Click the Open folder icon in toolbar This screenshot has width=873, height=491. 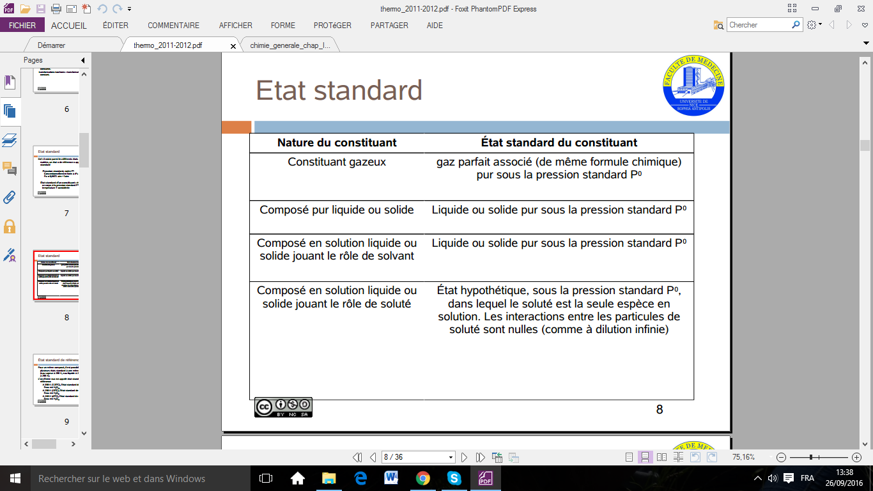coord(25,9)
